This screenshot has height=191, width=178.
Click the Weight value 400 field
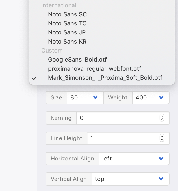[144, 97]
